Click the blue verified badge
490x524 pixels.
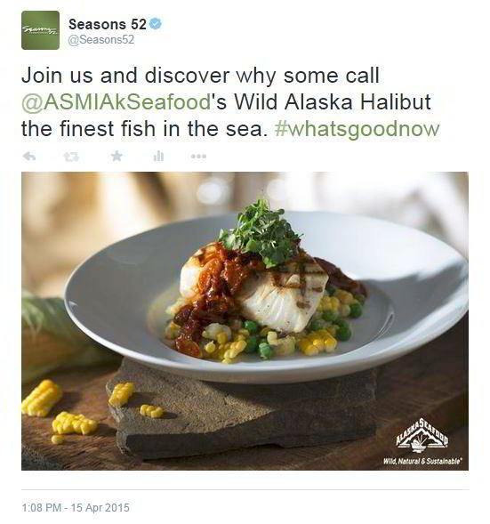point(156,24)
